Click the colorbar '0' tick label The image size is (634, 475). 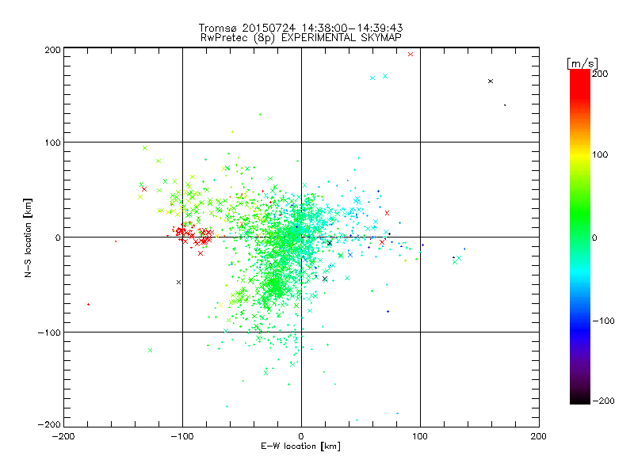594,237
